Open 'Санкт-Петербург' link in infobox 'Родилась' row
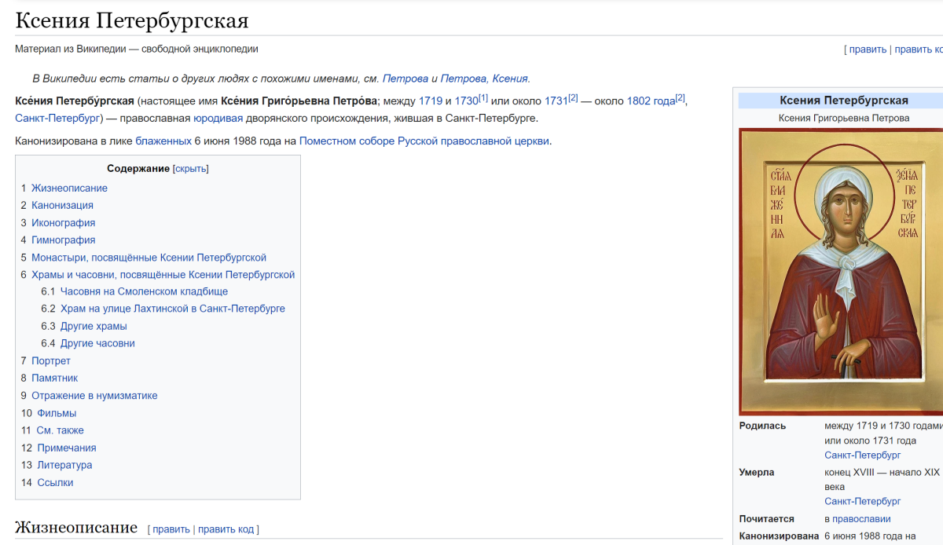943x545 pixels. tap(863, 455)
